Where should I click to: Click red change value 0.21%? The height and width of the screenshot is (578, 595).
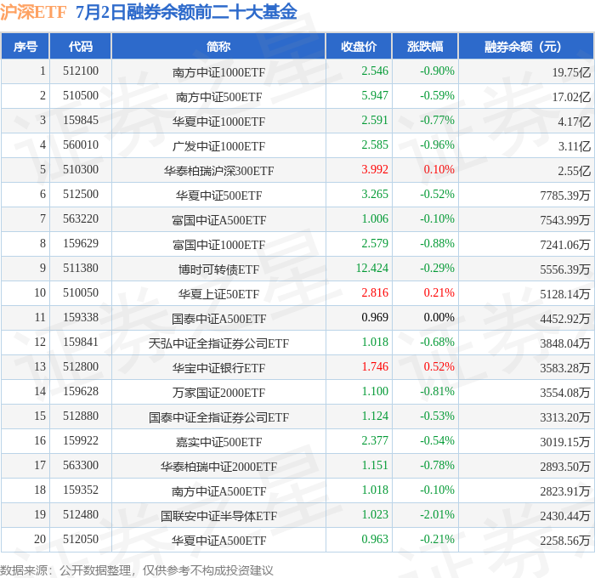(439, 293)
